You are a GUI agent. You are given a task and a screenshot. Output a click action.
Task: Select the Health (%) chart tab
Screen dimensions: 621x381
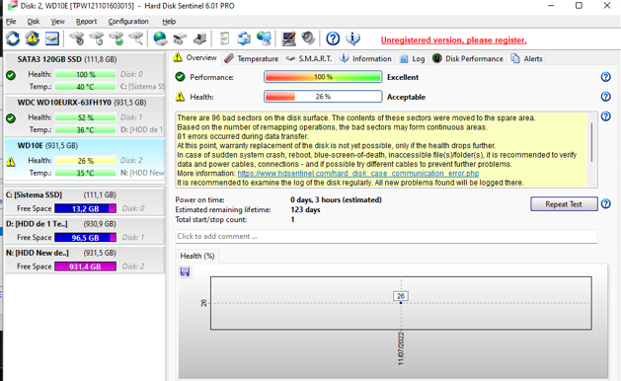[197, 256]
